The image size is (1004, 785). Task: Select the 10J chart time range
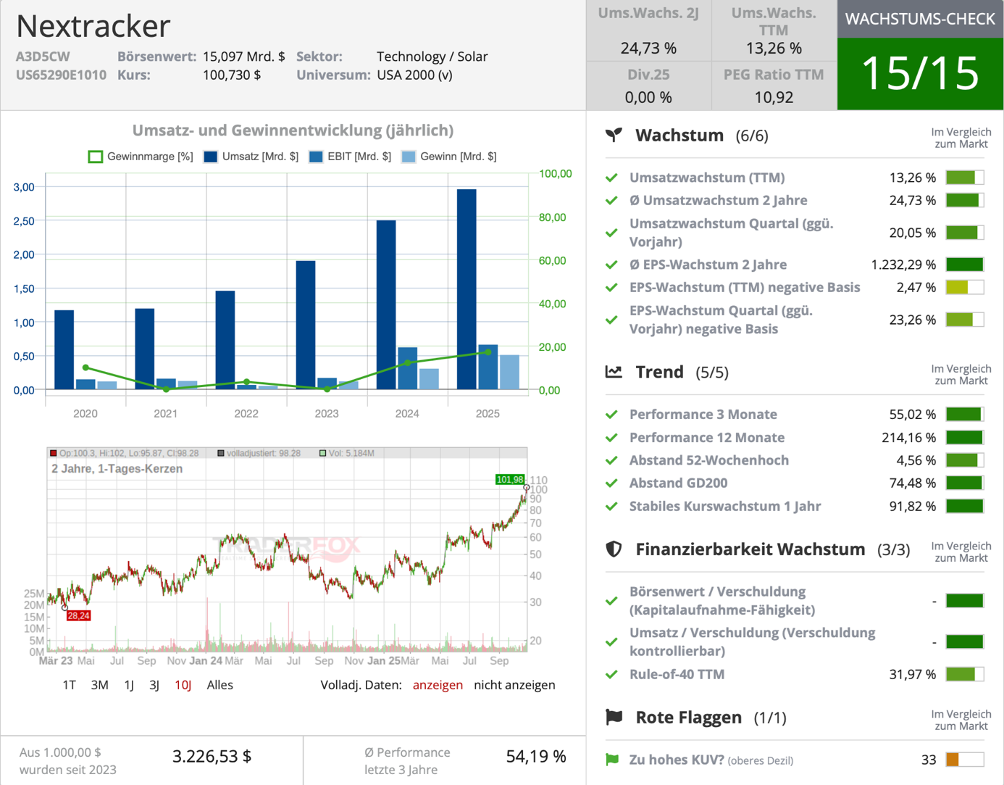183,685
